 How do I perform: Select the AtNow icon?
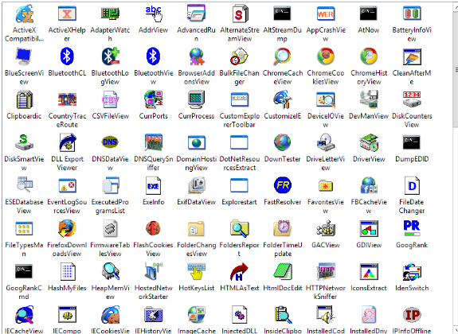pyautogui.click(x=369, y=14)
